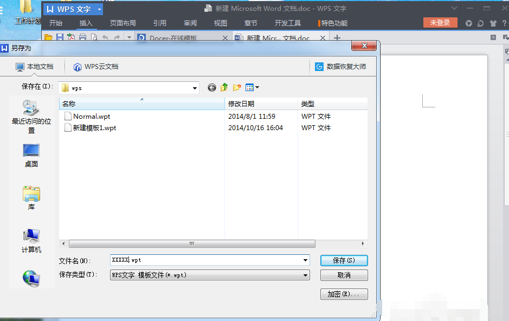Screen dimensions: 509x321
Task: Open the Print Preview icon
Action: 95,37
